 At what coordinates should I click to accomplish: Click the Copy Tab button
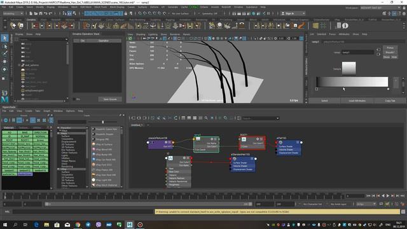click(390, 101)
